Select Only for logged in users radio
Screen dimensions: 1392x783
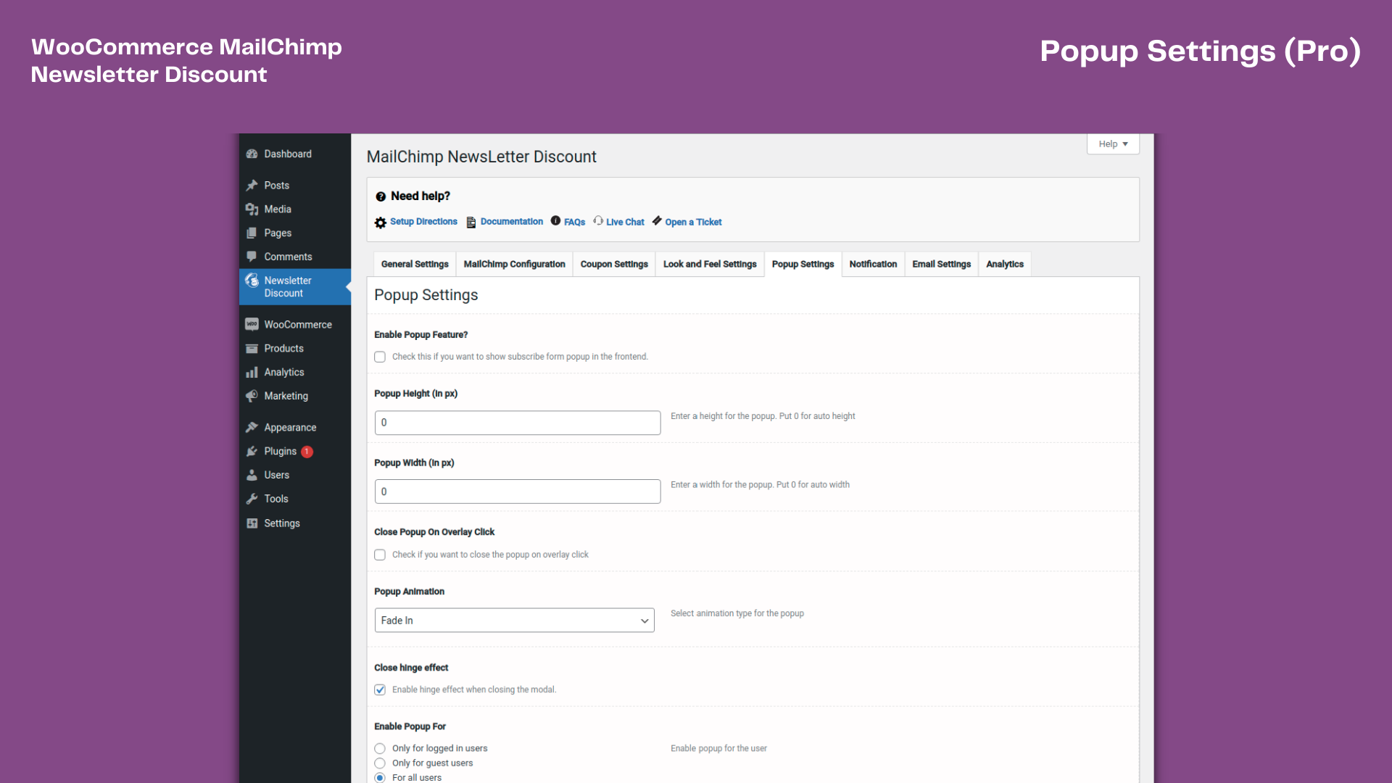click(380, 748)
